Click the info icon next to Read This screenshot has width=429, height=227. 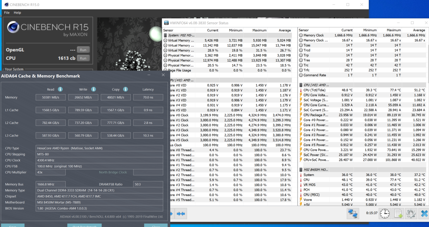coord(60,89)
